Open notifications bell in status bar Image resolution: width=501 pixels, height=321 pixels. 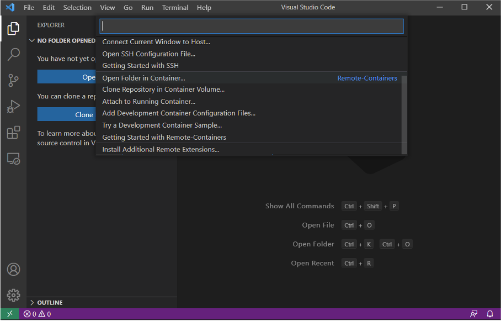(x=490, y=314)
